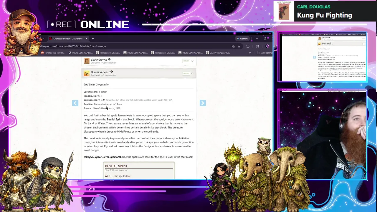Image resolution: width=377 pixels, height=212 pixels.
Task: Close the Character Builder tab
Action: (x=86, y=39)
